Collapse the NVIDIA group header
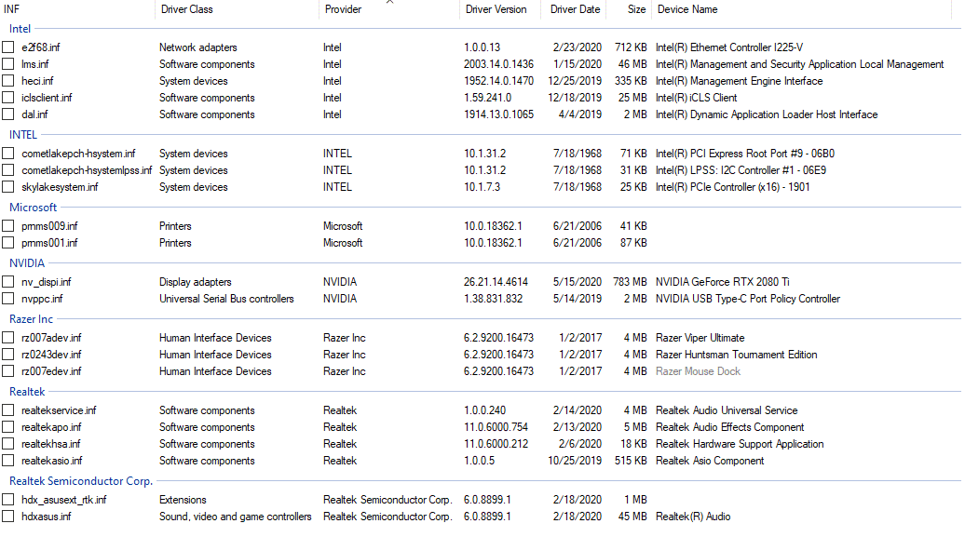 27,263
